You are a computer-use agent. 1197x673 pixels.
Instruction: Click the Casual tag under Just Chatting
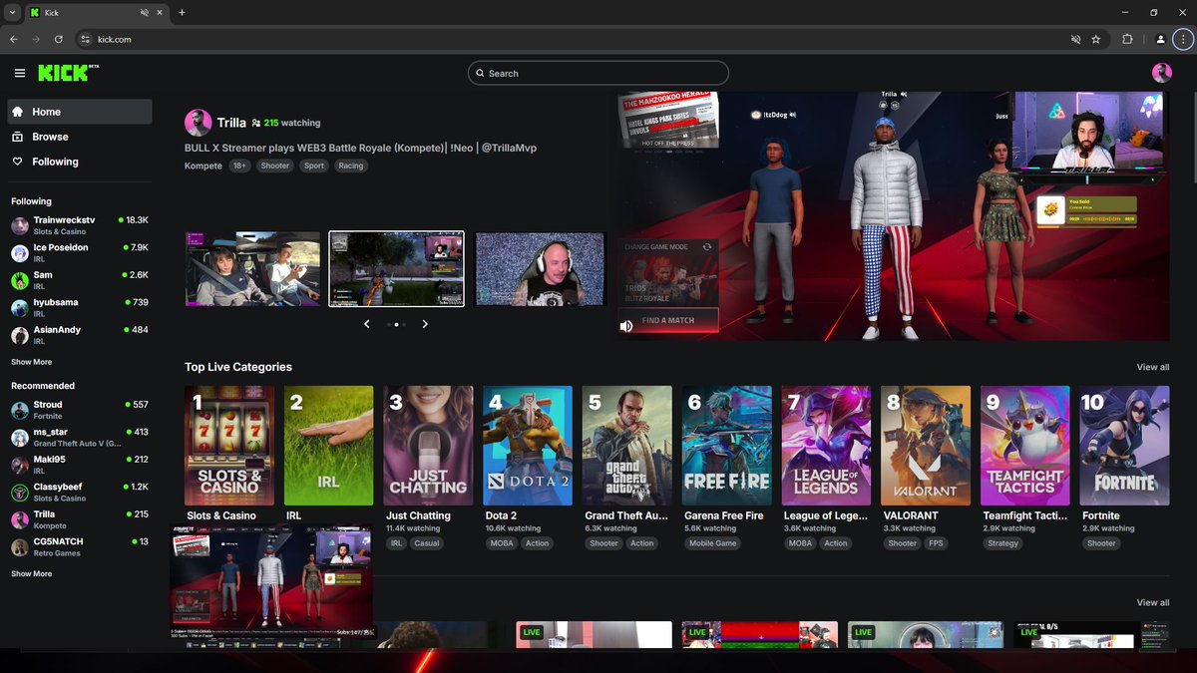[x=427, y=543]
